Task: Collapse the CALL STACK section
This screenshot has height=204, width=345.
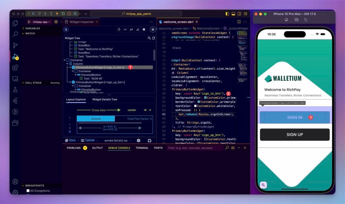Action: coord(33,83)
